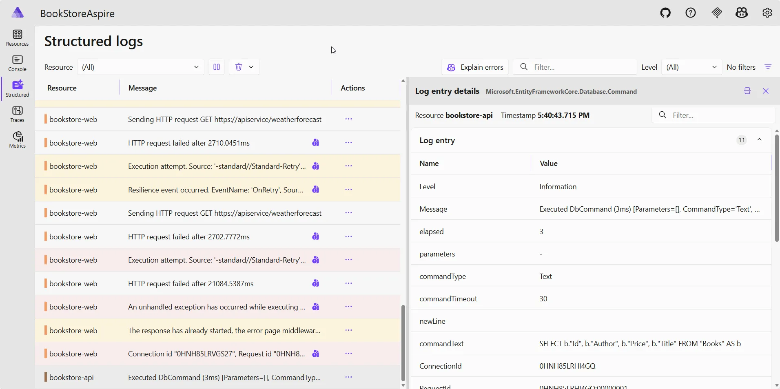The height and width of the screenshot is (389, 780).
Task: Switch to the Structured sidebar section
Action: 18,89
